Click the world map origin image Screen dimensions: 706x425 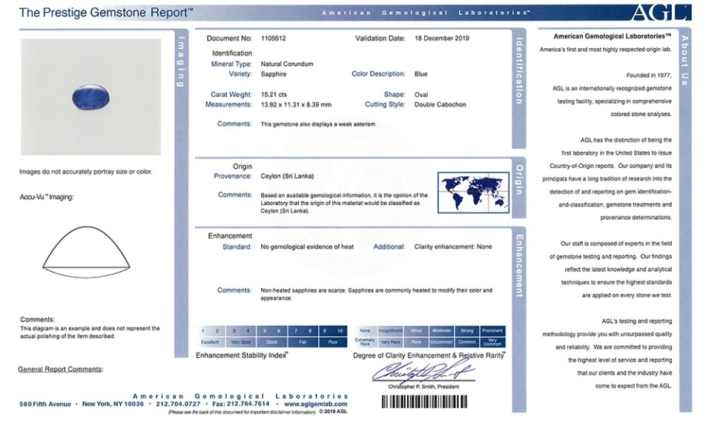(x=472, y=192)
